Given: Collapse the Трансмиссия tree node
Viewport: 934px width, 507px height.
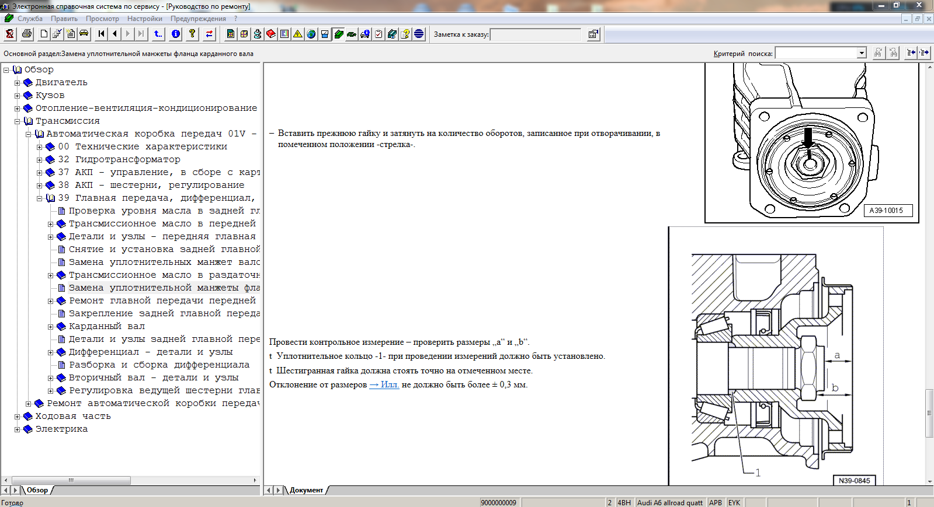Looking at the screenshot, I should [x=18, y=121].
